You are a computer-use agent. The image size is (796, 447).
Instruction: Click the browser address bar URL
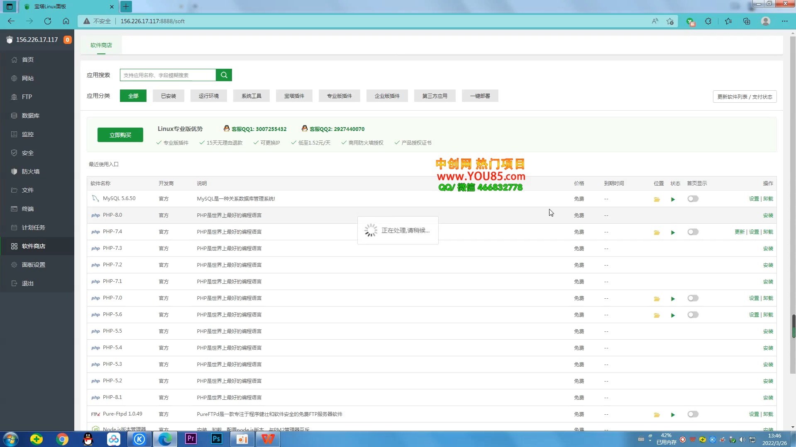coord(153,21)
